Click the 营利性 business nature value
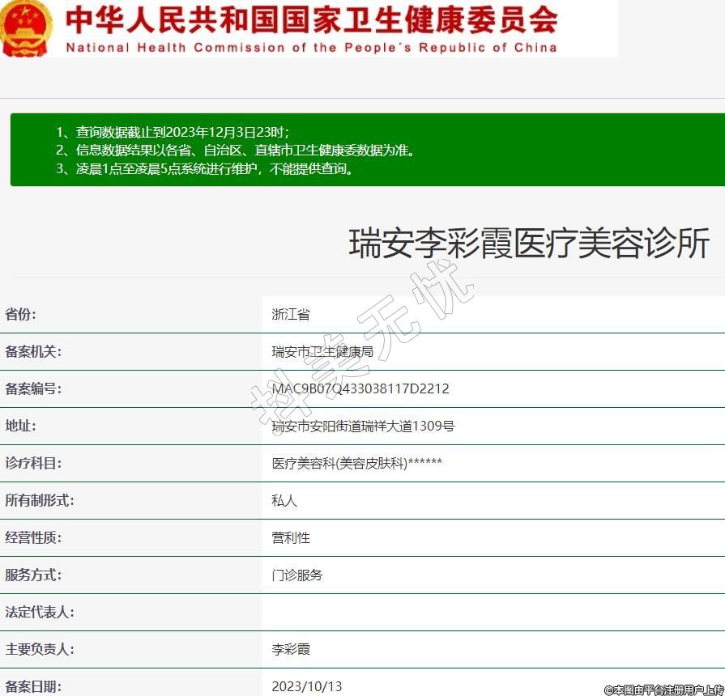Viewport: 725px width, 696px height. coord(291,538)
